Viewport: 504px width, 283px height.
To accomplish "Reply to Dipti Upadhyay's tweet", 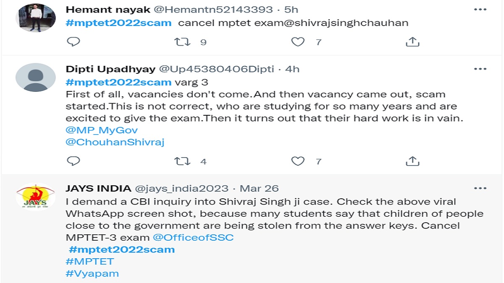I will coord(73,161).
